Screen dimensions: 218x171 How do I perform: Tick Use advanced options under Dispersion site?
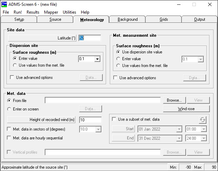tap(12, 78)
